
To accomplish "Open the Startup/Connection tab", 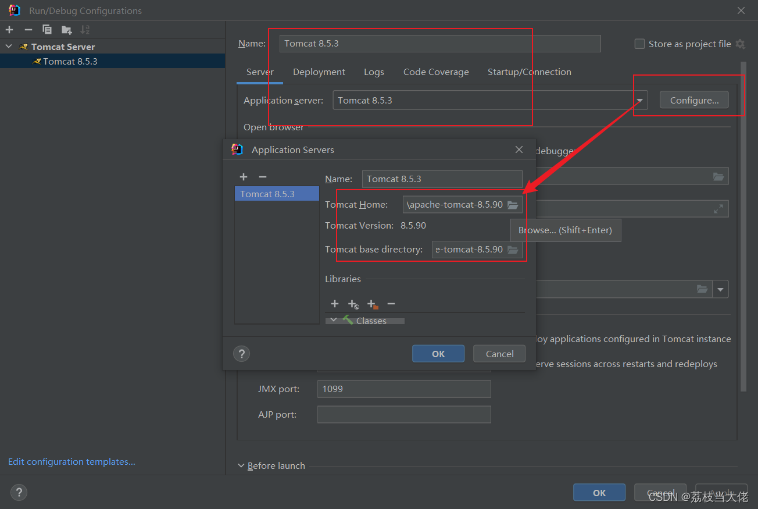I will (x=530, y=72).
